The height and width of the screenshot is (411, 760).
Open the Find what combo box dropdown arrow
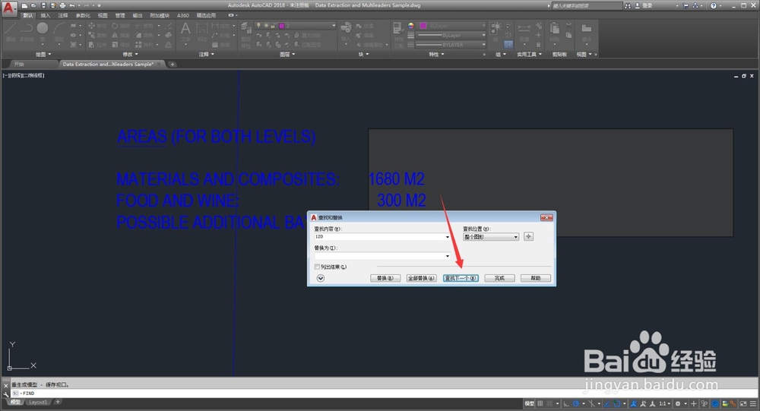coord(447,237)
